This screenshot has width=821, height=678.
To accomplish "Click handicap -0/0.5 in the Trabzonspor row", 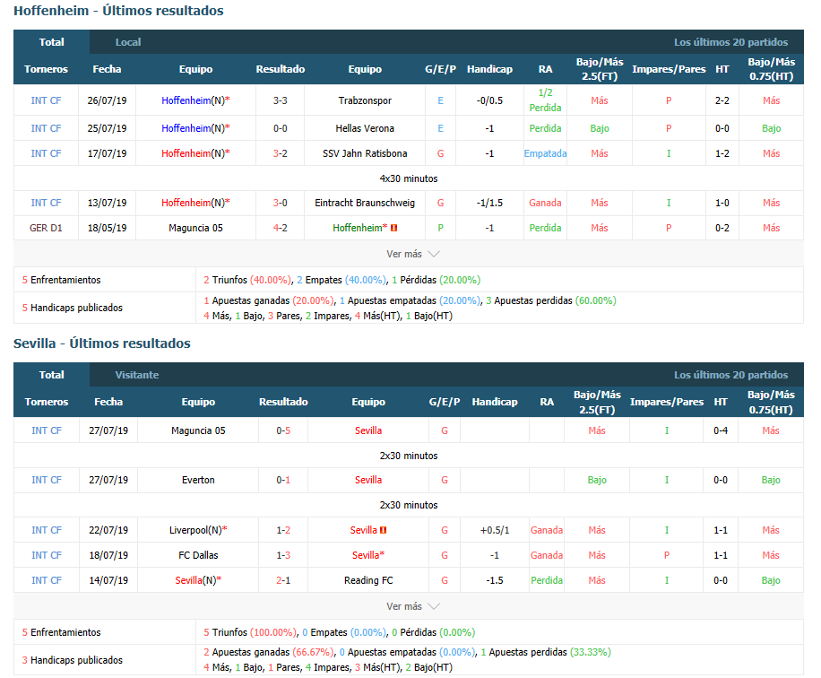I will click(x=489, y=100).
